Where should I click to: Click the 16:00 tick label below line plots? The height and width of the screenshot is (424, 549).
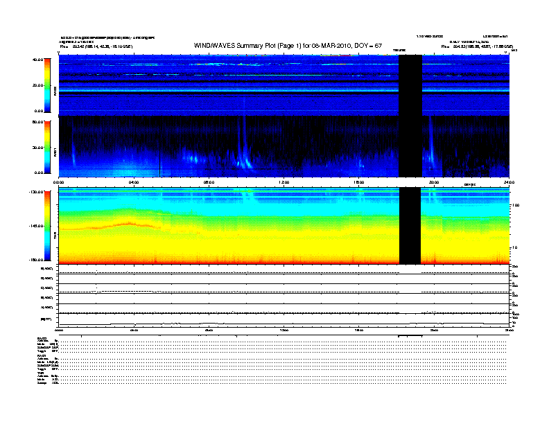(359, 330)
